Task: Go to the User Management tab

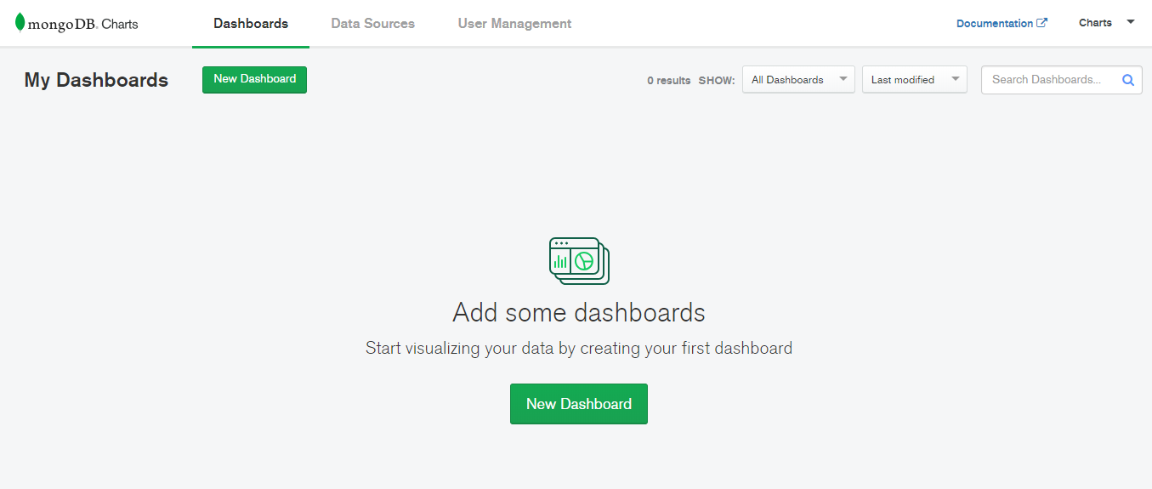Action: tap(514, 24)
